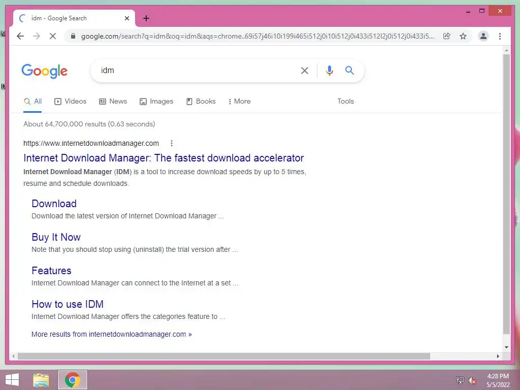Expand the More search categories menu
The width and height of the screenshot is (520, 390).
coord(240,102)
